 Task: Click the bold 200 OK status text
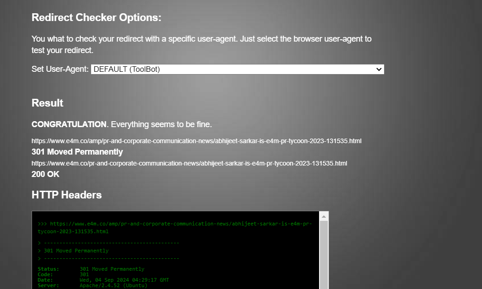pyautogui.click(x=45, y=174)
